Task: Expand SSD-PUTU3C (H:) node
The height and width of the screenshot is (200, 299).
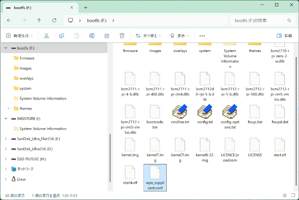Action: point(6,159)
